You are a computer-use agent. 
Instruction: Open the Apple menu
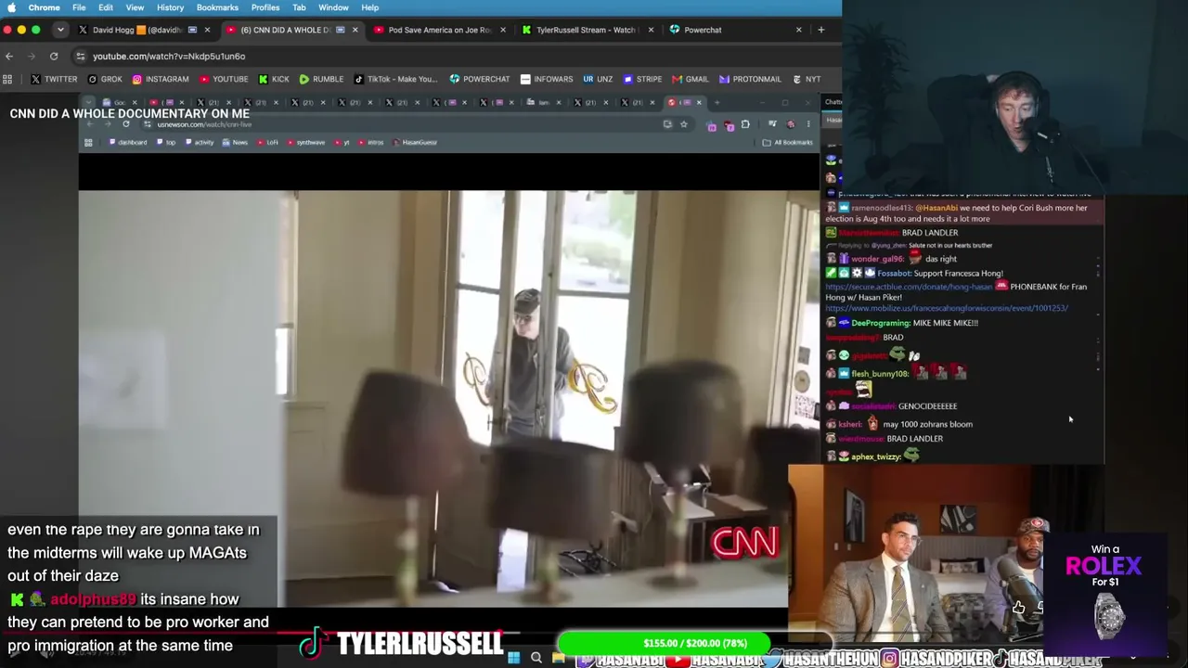pos(11,7)
